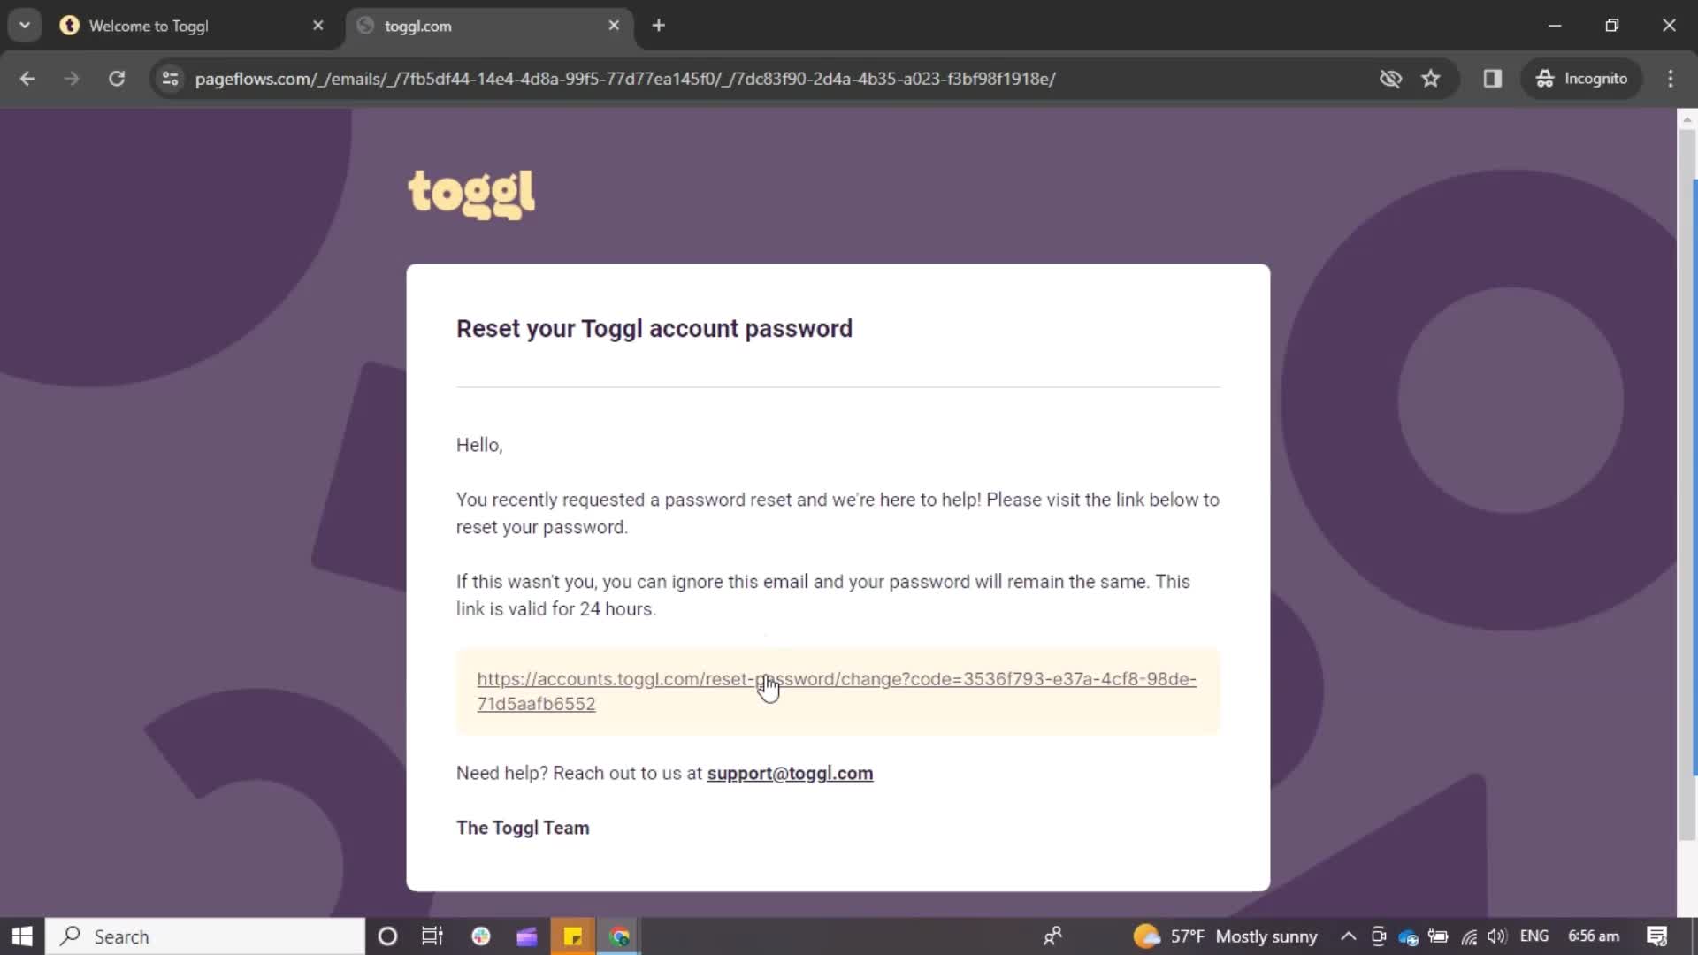This screenshot has width=1698, height=955.
Task: Click the page refresh icon
Action: pos(117,78)
